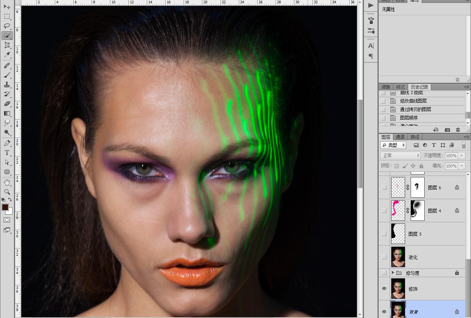Activate the Pen tool
The image size is (471, 318).
coord(7,143)
